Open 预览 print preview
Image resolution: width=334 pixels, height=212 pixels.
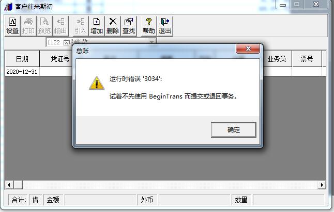44,26
